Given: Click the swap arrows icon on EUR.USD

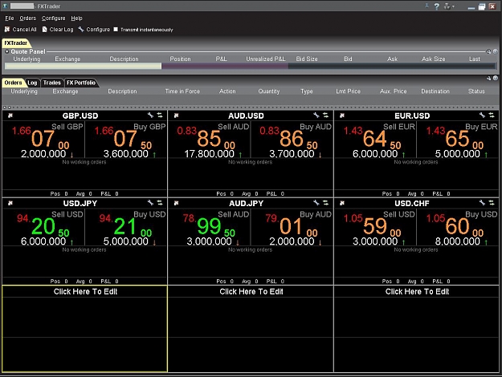Looking at the screenshot, I should (492, 116).
